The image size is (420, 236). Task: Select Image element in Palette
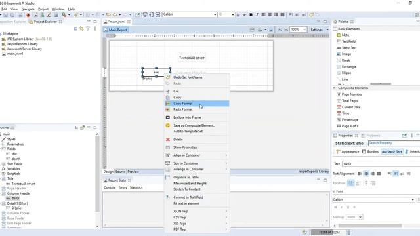pyautogui.click(x=344, y=54)
